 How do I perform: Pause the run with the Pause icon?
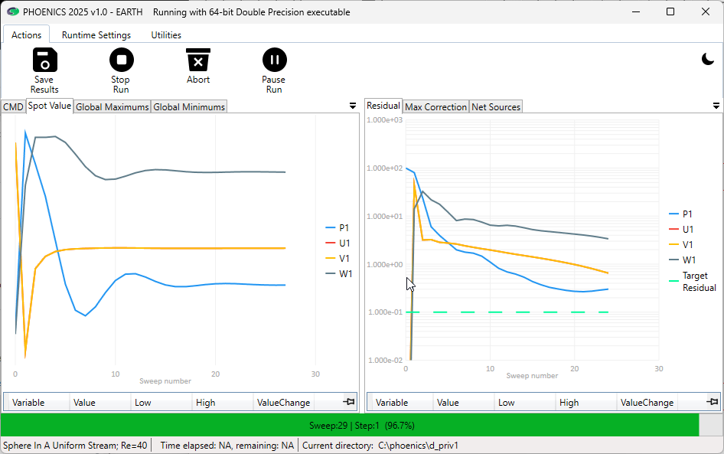pyautogui.click(x=274, y=60)
